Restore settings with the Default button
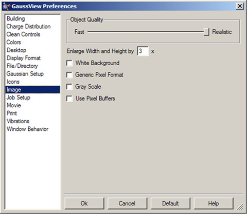Image resolution: width=247 pixels, height=214 pixels. (170, 203)
